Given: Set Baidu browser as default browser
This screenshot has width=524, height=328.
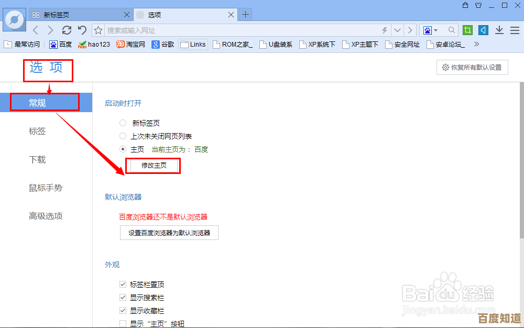Looking at the screenshot, I should point(169,233).
